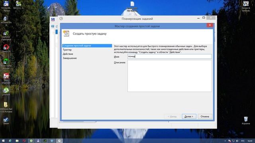Viewport: 255px width, 143px height.
Task: Open the Razer Game Booster desktop shortcut
Action: [x=6, y=64]
